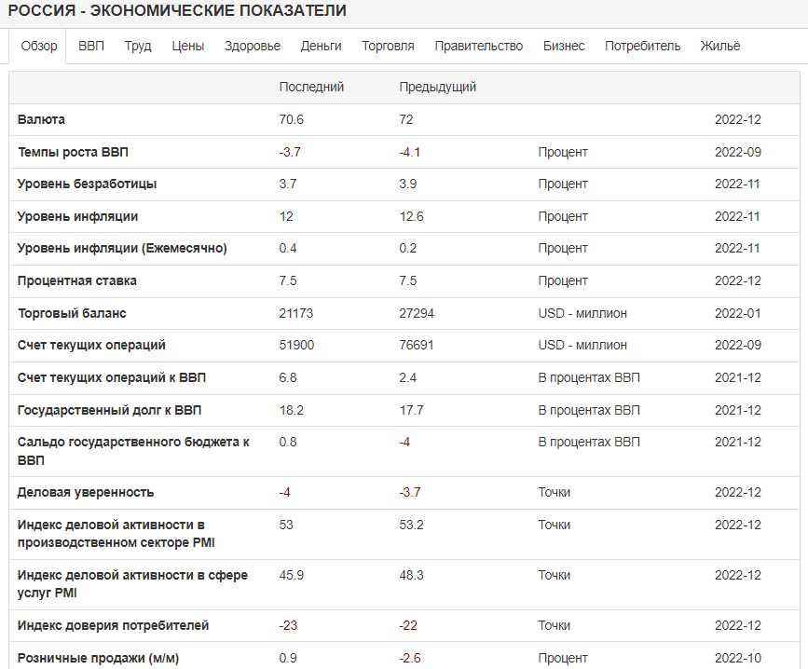
Task: Go to the Здоровье tab
Action: 252,47
